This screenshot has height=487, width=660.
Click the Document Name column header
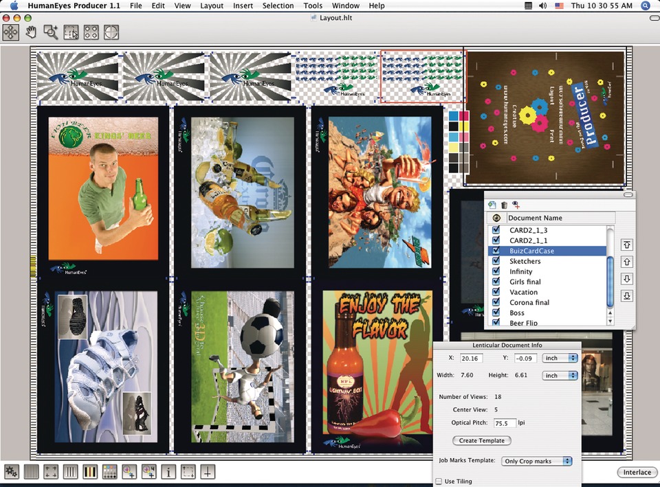coord(560,218)
